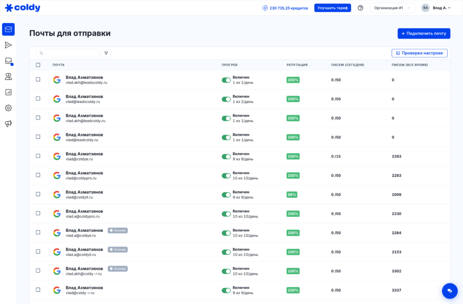Open the help question mark icon
This screenshot has width=463, height=304.
pos(360,8)
